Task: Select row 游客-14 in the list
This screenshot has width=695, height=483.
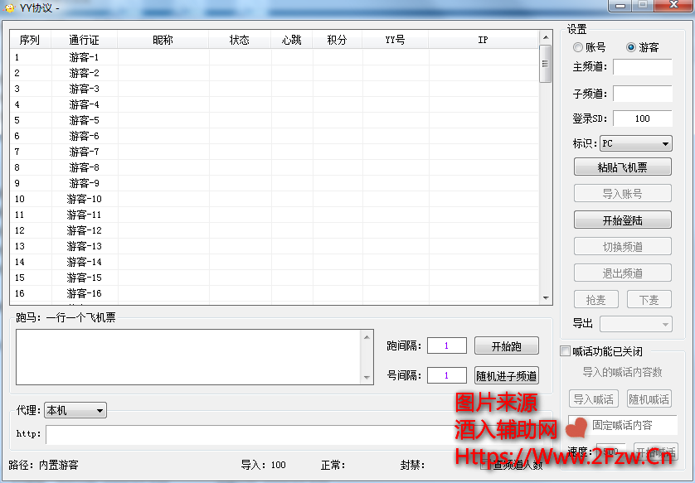Action: (275, 262)
